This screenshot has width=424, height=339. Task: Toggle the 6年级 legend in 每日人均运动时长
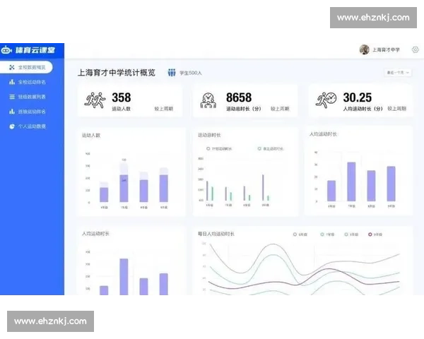point(300,234)
